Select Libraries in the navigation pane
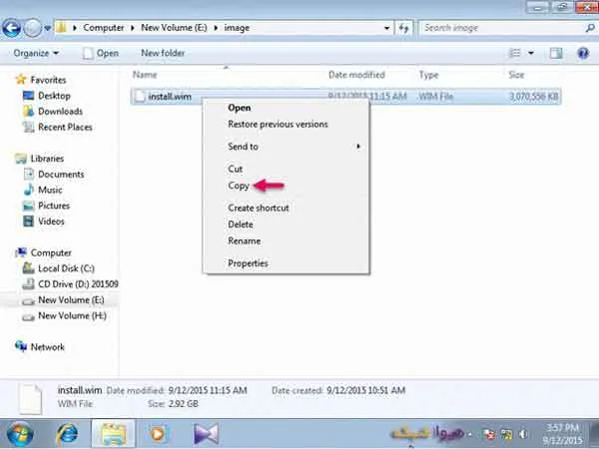Screen dimensions: 599x449 coord(47,158)
